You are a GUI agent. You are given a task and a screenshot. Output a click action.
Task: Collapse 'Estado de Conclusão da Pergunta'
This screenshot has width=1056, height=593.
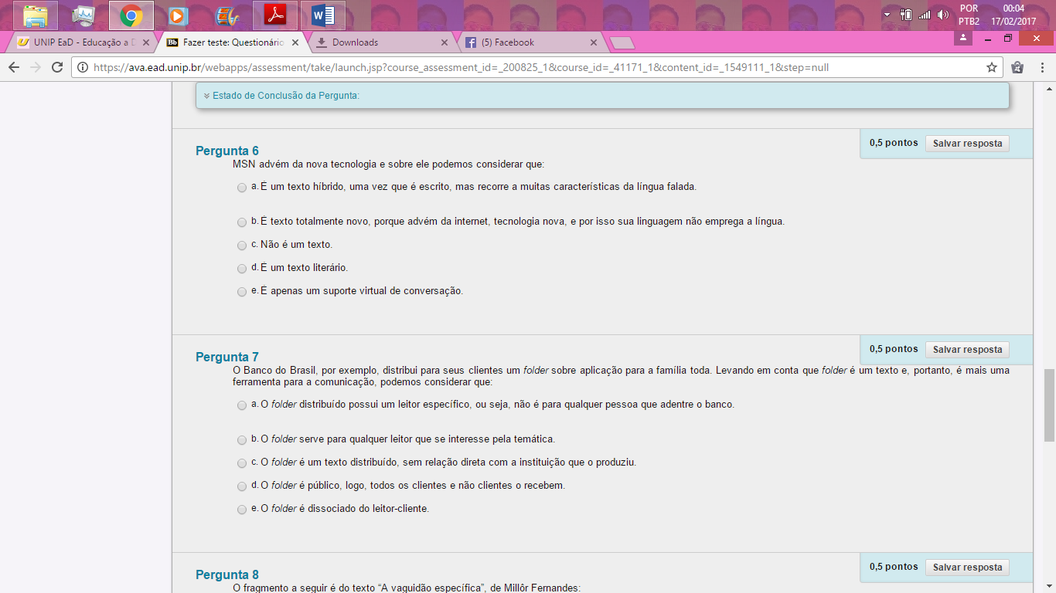tap(205, 97)
